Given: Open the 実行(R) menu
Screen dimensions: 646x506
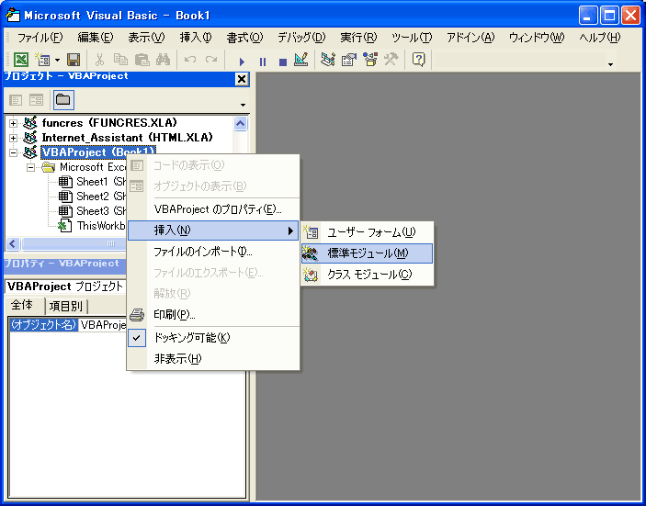Looking at the screenshot, I should tap(358, 38).
